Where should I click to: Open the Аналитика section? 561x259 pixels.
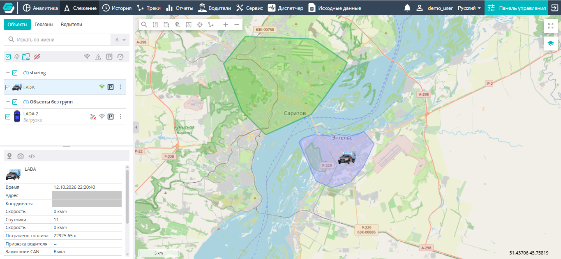[x=40, y=8]
